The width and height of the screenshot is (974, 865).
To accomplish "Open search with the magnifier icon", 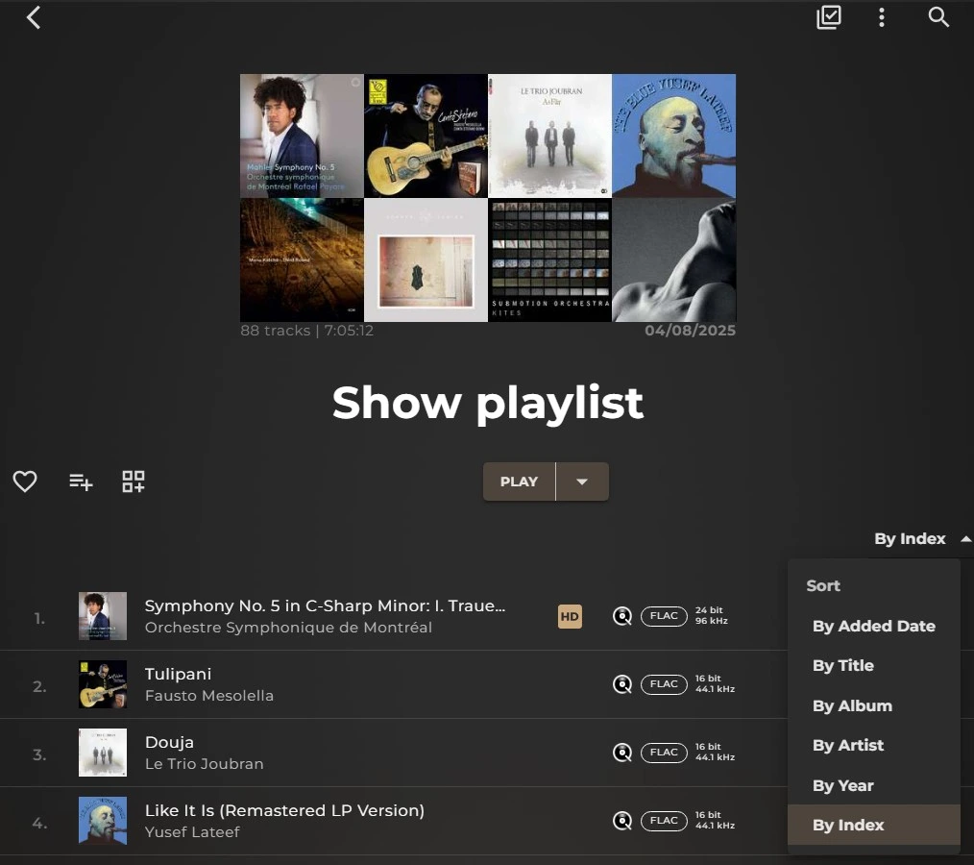I will coord(938,17).
